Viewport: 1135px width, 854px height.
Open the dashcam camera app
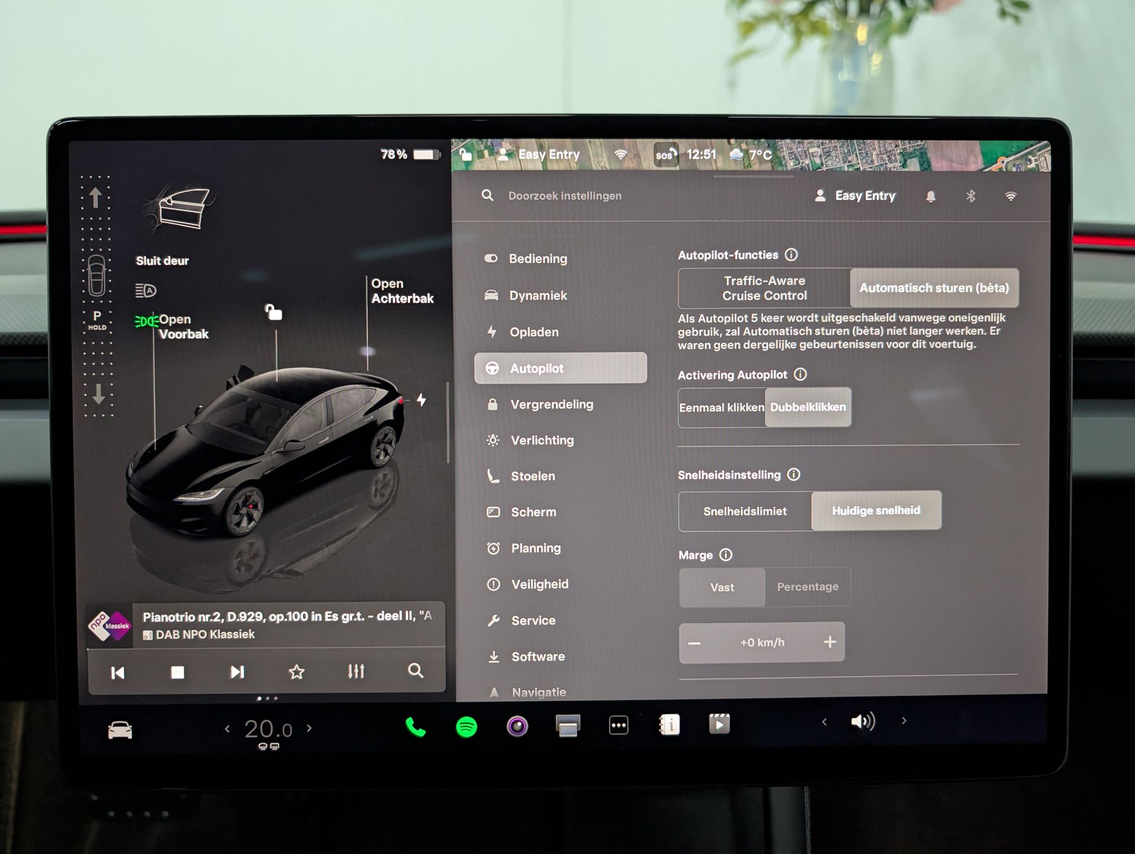[x=517, y=726]
